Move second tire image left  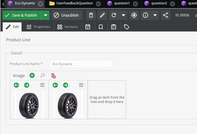[55, 85]
